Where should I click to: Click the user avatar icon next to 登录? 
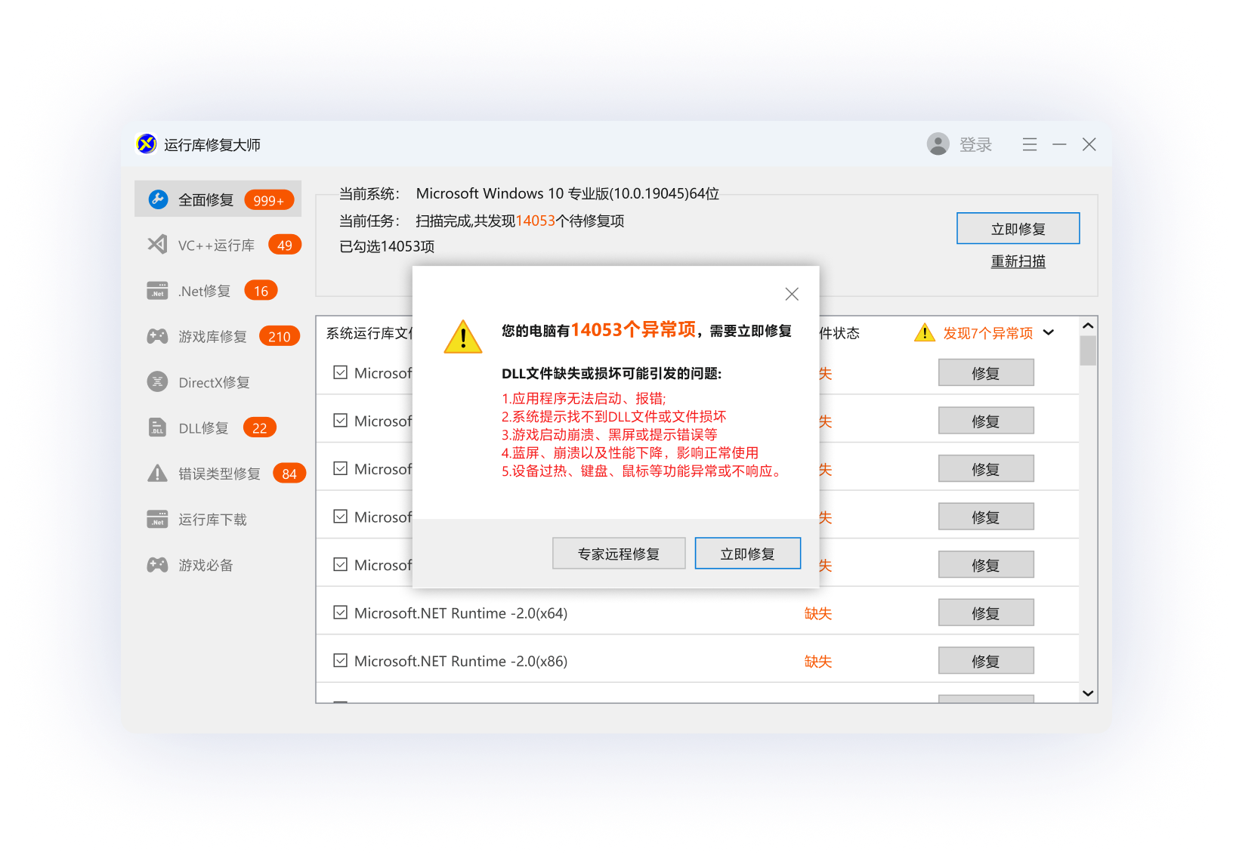938,144
